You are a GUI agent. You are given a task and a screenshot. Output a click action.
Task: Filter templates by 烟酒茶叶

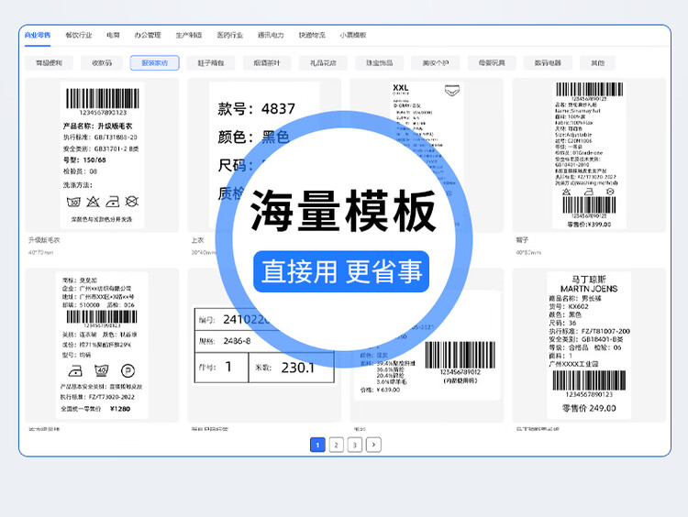[x=267, y=62]
